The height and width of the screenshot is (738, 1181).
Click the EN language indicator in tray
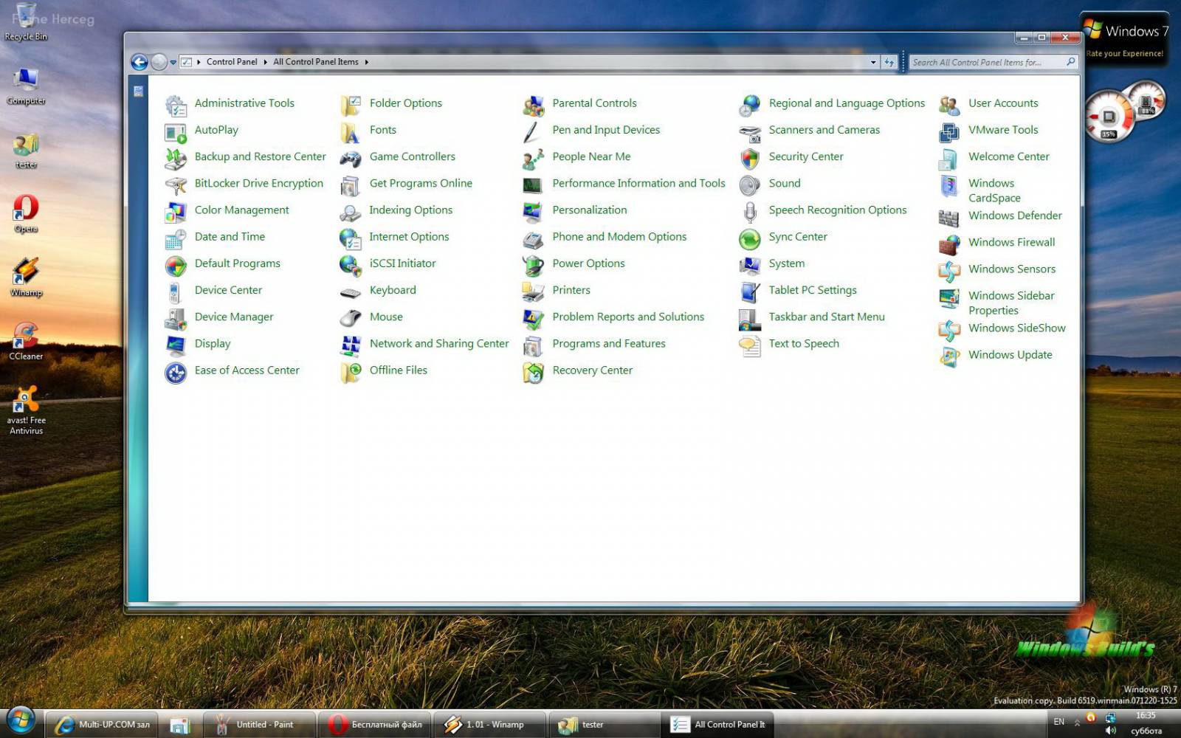point(1059,722)
